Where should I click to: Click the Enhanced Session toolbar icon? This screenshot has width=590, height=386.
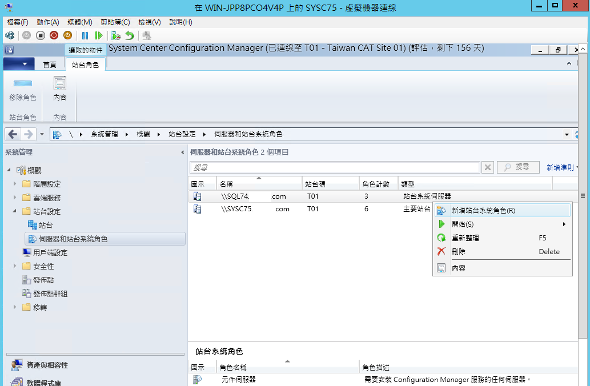[147, 35]
